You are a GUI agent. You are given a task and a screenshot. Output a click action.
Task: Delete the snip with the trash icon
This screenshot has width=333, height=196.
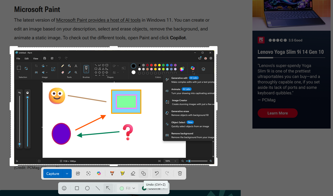pos(180,173)
